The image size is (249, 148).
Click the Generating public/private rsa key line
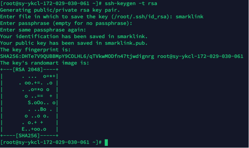click(60, 10)
